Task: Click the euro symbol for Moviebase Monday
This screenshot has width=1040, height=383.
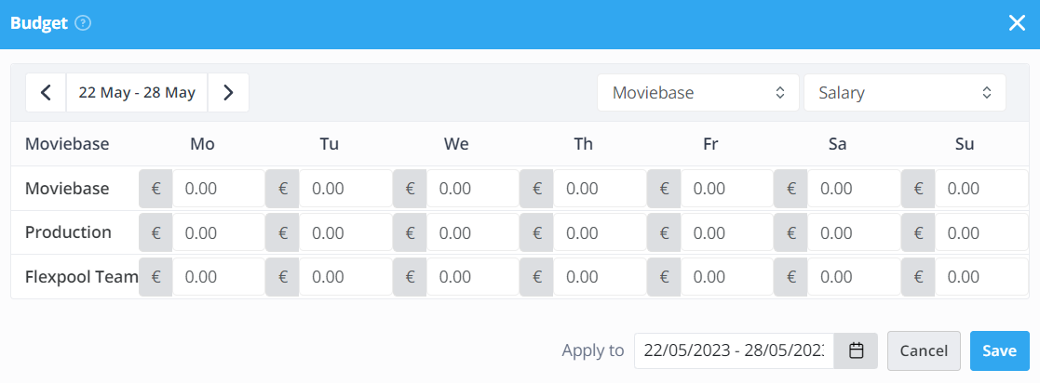Action: pos(155,189)
